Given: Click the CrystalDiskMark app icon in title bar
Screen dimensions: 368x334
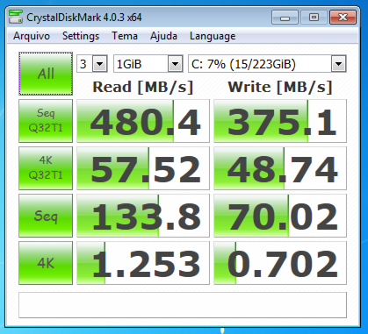Looking at the screenshot, I should tap(16, 17).
